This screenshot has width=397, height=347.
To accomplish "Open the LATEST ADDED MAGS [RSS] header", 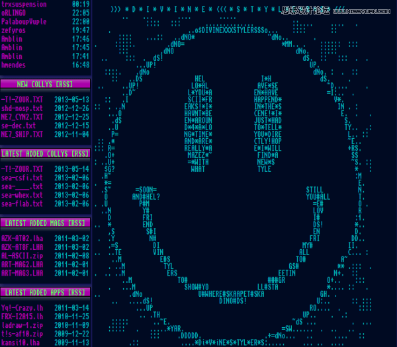I will (x=45, y=223).
